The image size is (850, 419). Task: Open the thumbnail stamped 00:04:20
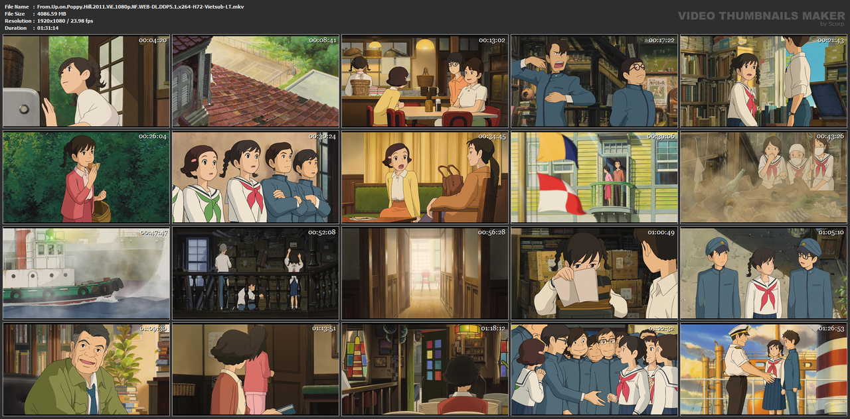point(86,81)
